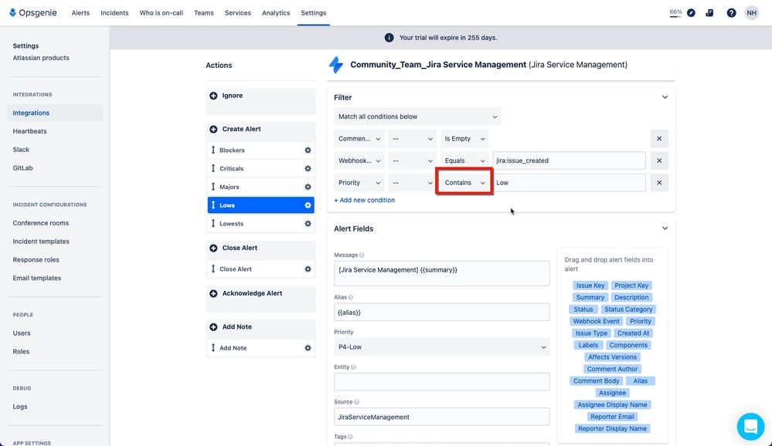Select the Issue Key field tag
This screenshot has width=772, height=446.
[590, 286]
